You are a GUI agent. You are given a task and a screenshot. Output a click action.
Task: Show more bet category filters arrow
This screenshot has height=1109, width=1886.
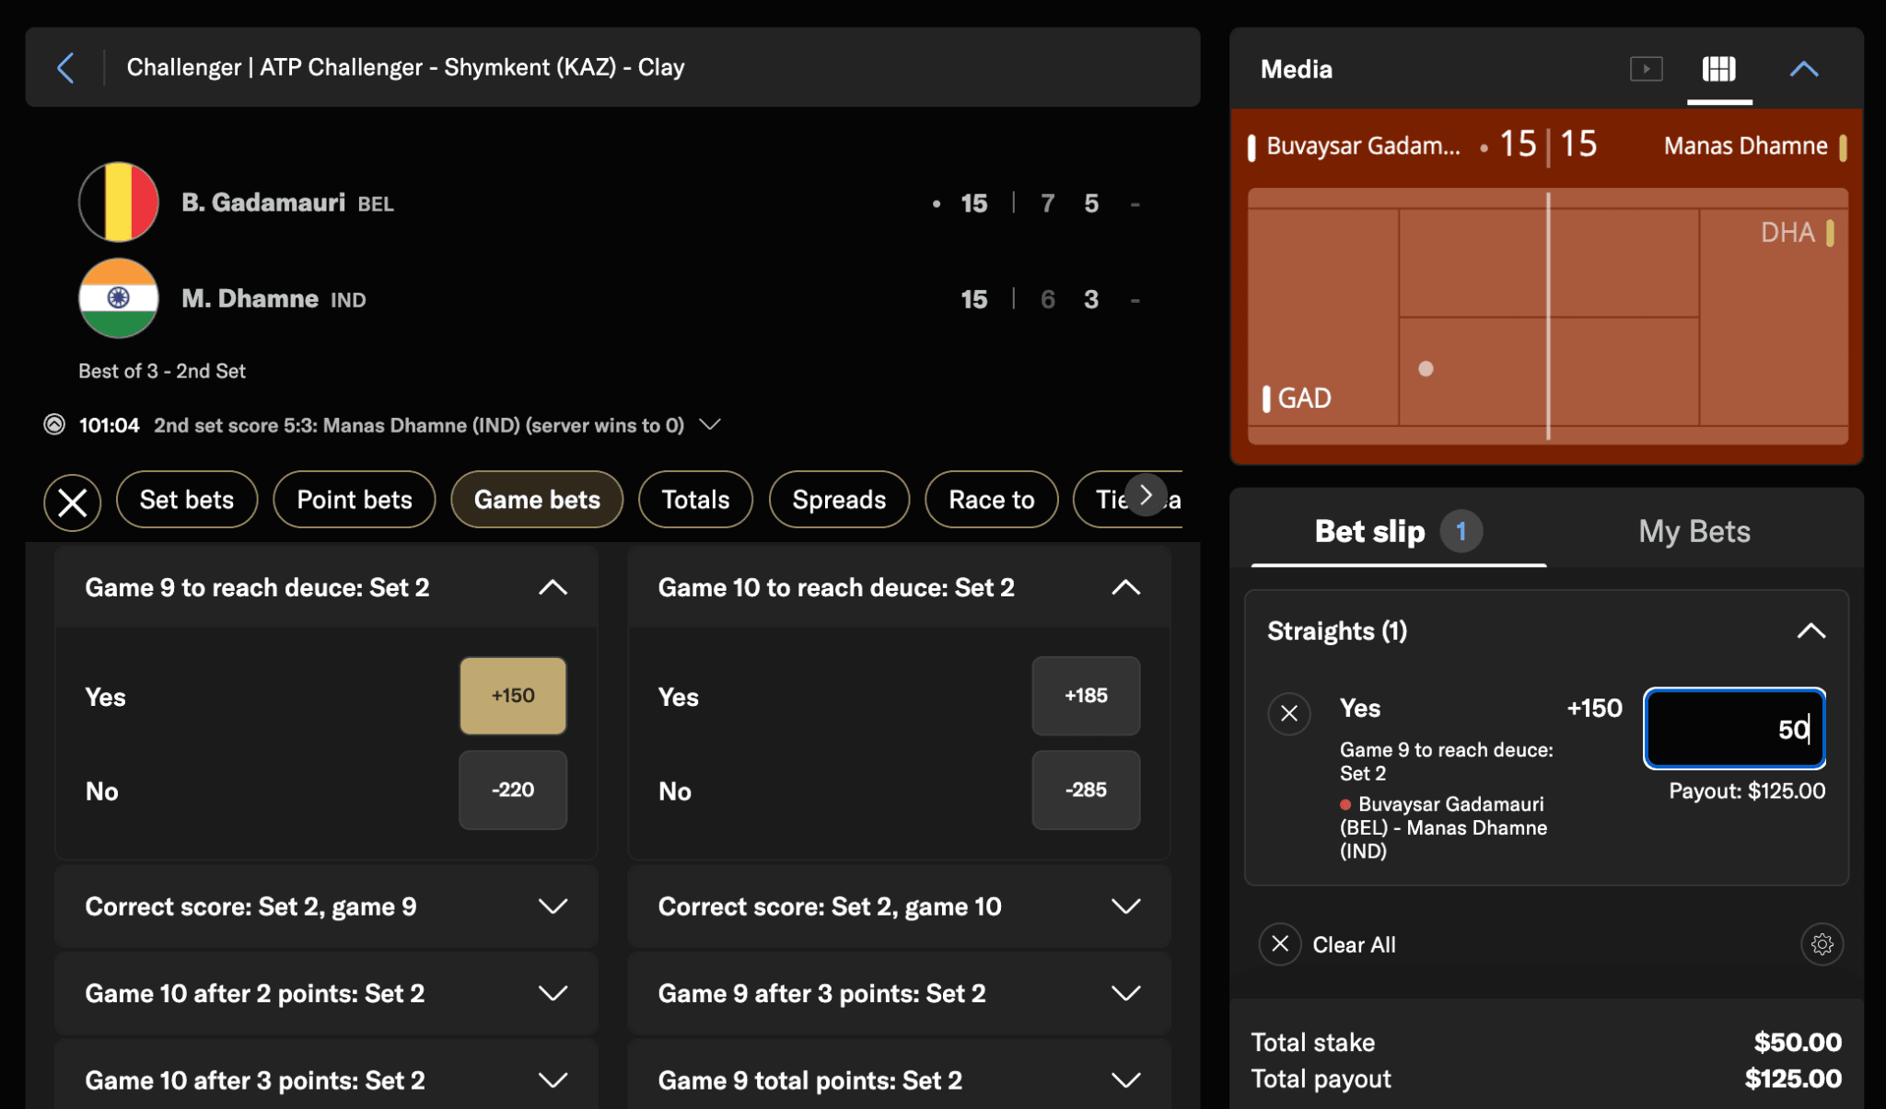[x=1146, y=495]
